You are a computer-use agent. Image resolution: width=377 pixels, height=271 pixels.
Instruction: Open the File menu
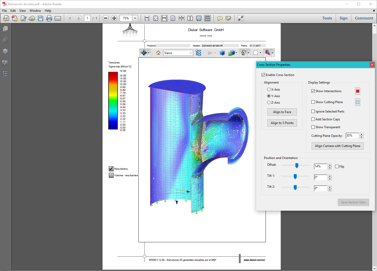pos(4,11)
